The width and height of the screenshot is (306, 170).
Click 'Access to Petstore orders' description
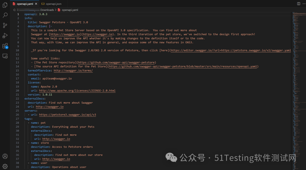tap(73, 147)
